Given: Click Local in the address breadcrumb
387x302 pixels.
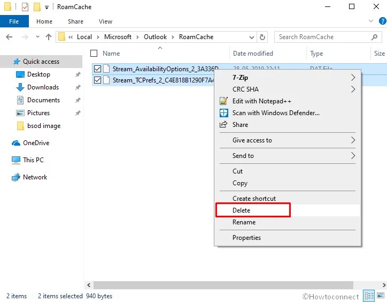Looking at the screenshot, I should click(x=84, y=37).
